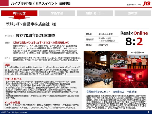Click the 開催日 table label

click(x=89, y=45)
